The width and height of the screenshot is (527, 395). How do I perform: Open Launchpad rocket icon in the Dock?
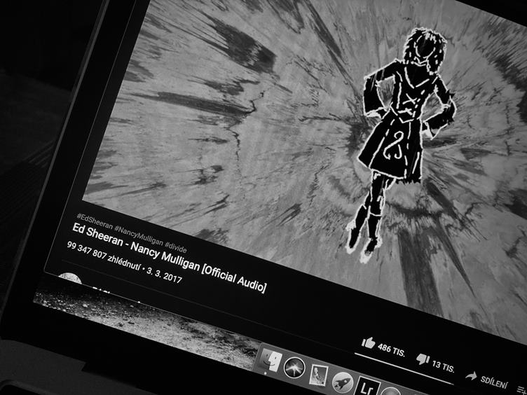(342, 382)
